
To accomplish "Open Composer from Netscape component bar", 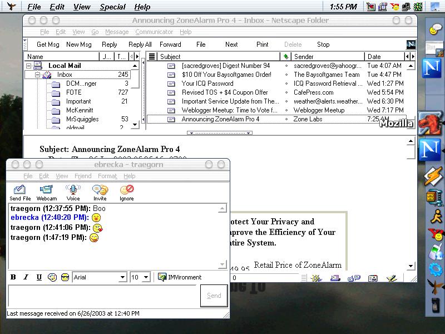I will [x=392, y=278].
